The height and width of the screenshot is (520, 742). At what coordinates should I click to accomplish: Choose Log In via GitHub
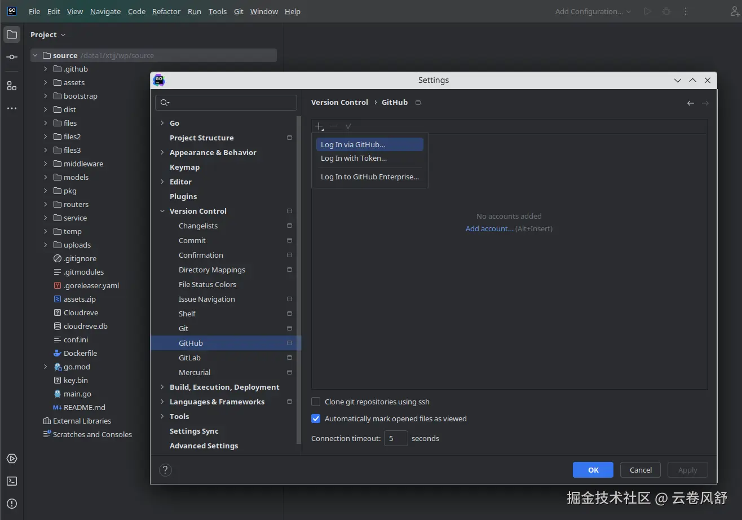pyautogui.click(x=369, y=144)
